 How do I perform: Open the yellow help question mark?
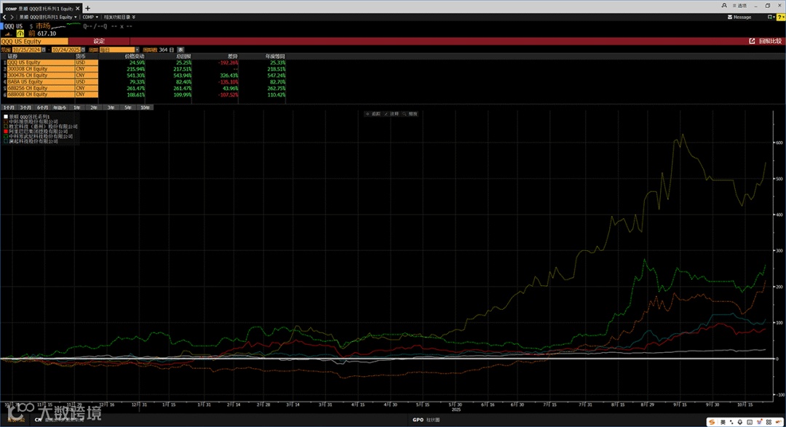[x=780, y=17]
